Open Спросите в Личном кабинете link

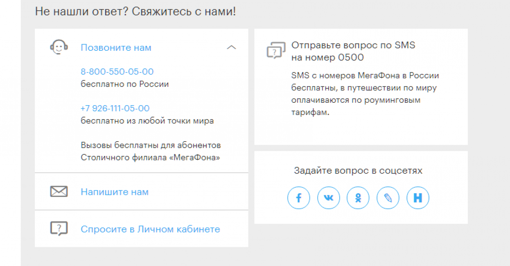[x=150, y=229]
